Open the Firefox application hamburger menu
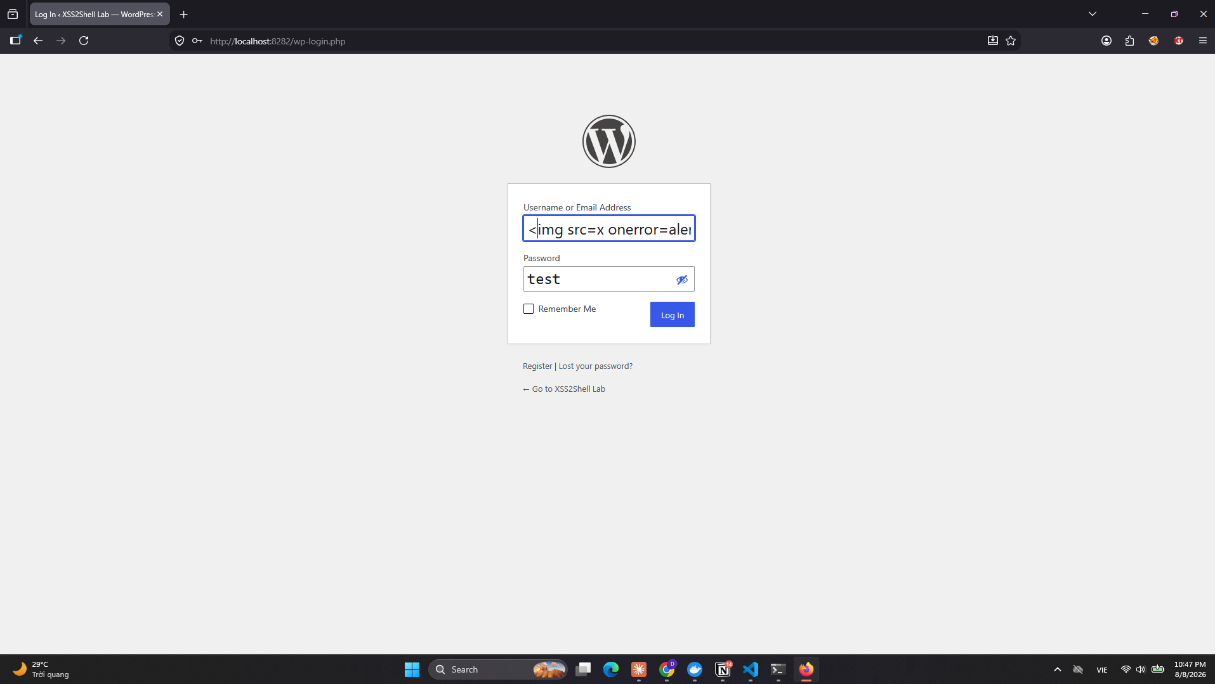Screen dimensions: 1215x684 (1203, 41)
